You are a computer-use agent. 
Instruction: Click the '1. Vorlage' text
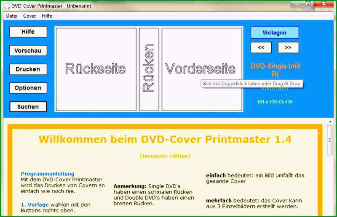(x=35, y=205)
